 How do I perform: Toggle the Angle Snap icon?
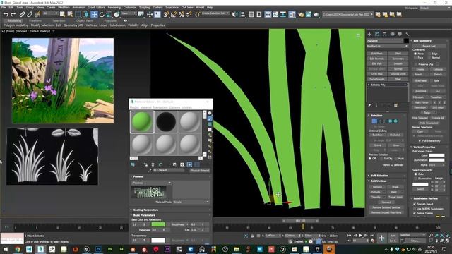tap(174, 14)
